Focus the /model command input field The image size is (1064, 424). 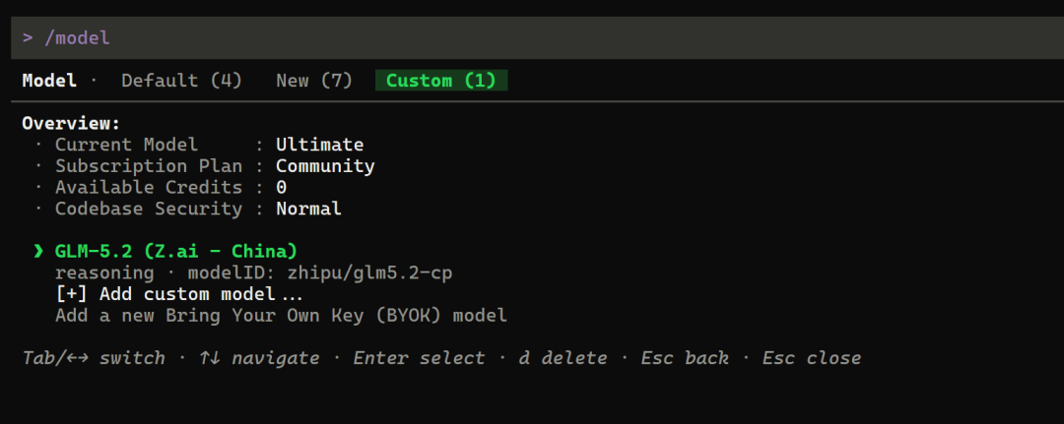tap(538, 38)
